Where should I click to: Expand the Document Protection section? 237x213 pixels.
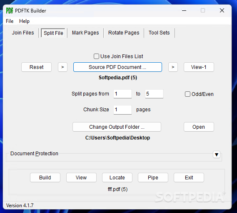pos(217,154)
